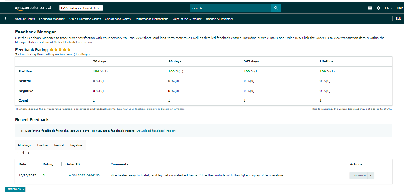Close the FEEDBACK tab with X
Viewport: 404px width, 192px height.
[x=23, y=190]
